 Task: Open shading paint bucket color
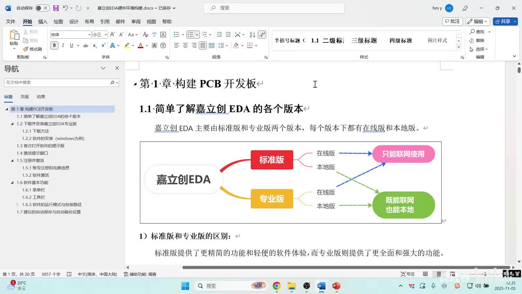[x=236, y=45]
